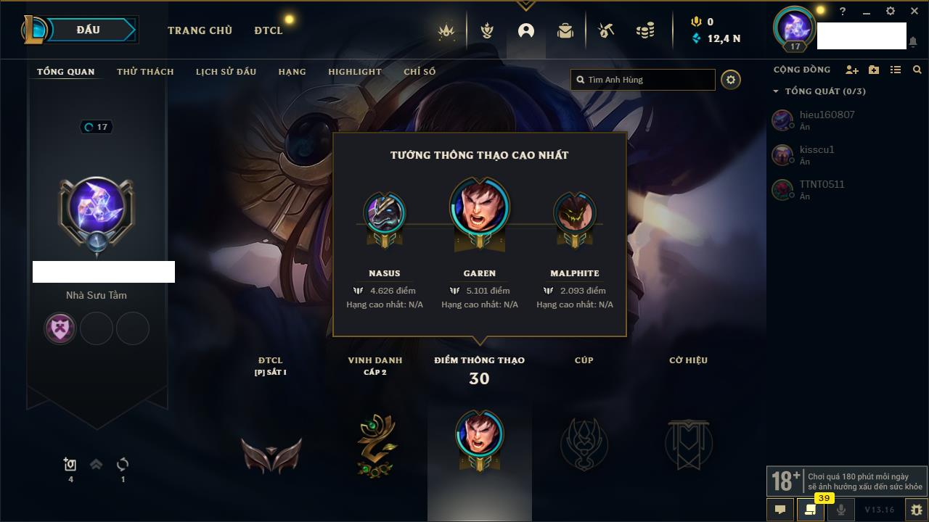Image resolution: width=929 pixels, height=522 pixels.
Task: Switch to Lịch Sử Đấu tab
Action: click(x=226, y=72)
